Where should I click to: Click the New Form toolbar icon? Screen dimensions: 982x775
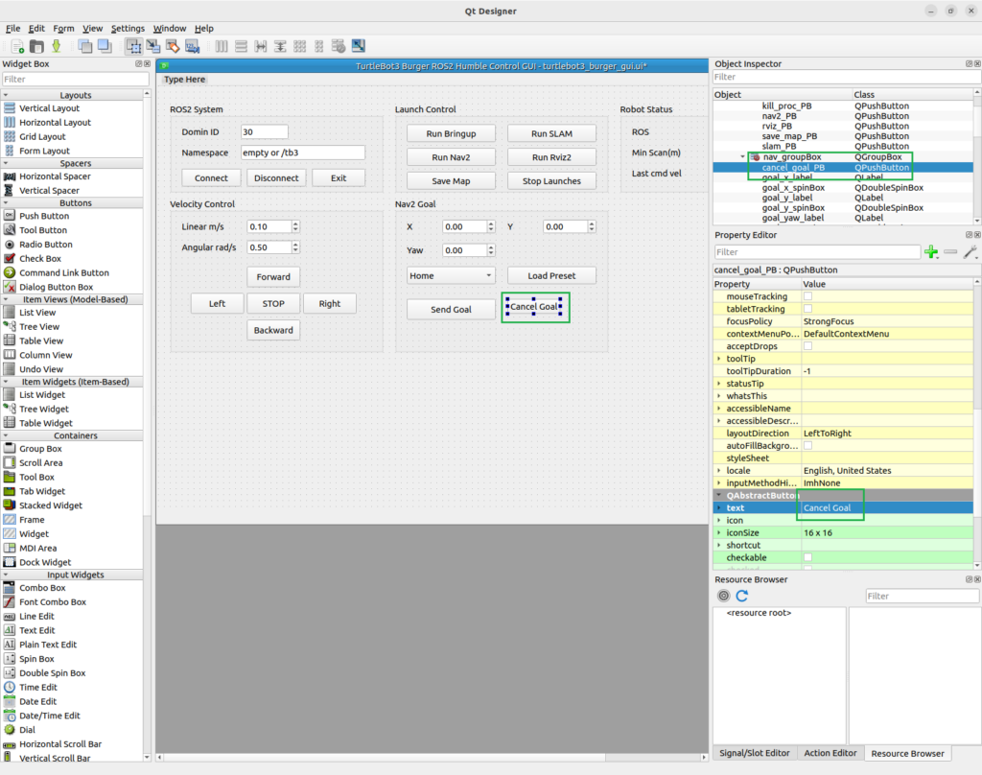pyautogui.click(x=17, y=46)
